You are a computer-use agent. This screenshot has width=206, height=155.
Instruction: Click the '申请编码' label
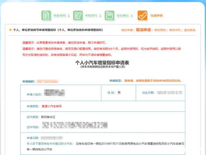click(29, 81)
